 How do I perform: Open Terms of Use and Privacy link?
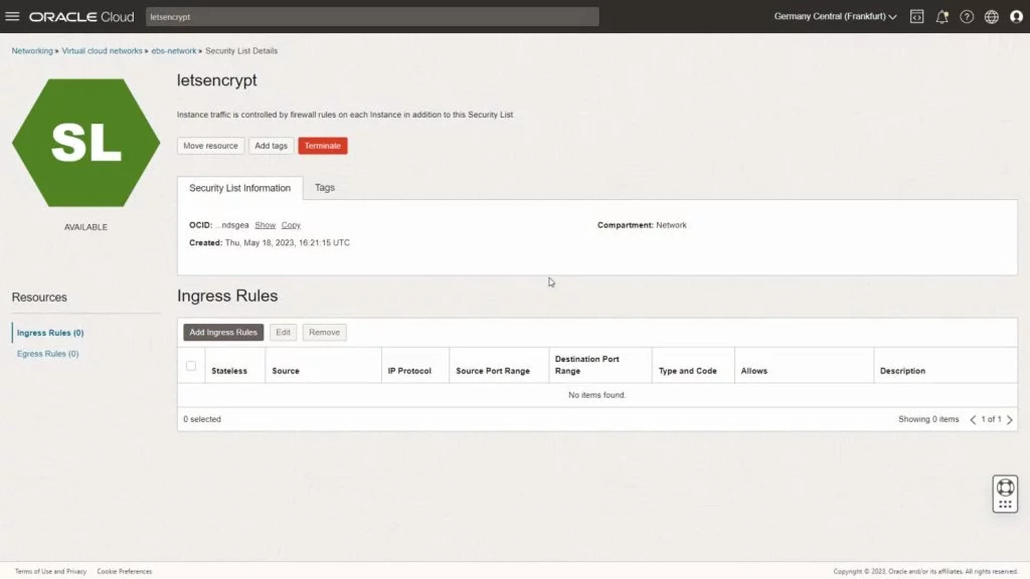51,571
